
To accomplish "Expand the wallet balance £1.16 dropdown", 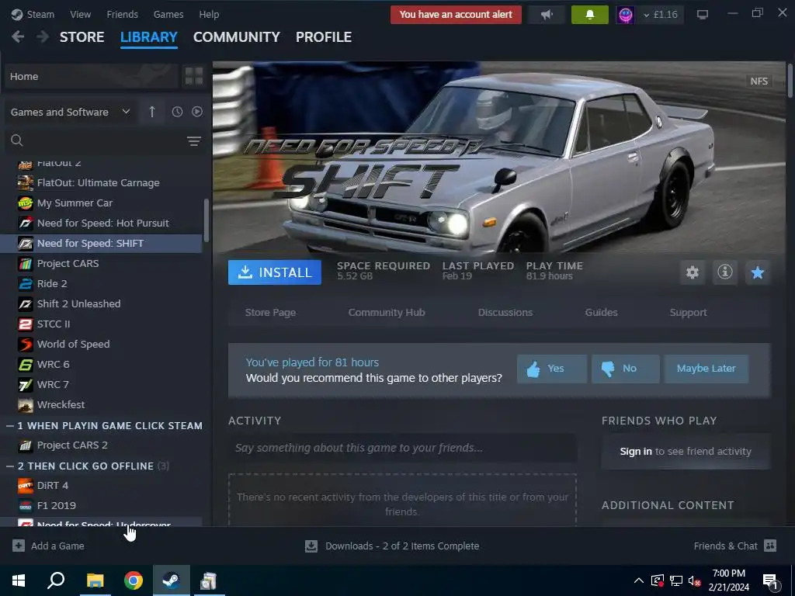I will pyautogui.click(x=660, y=15).
